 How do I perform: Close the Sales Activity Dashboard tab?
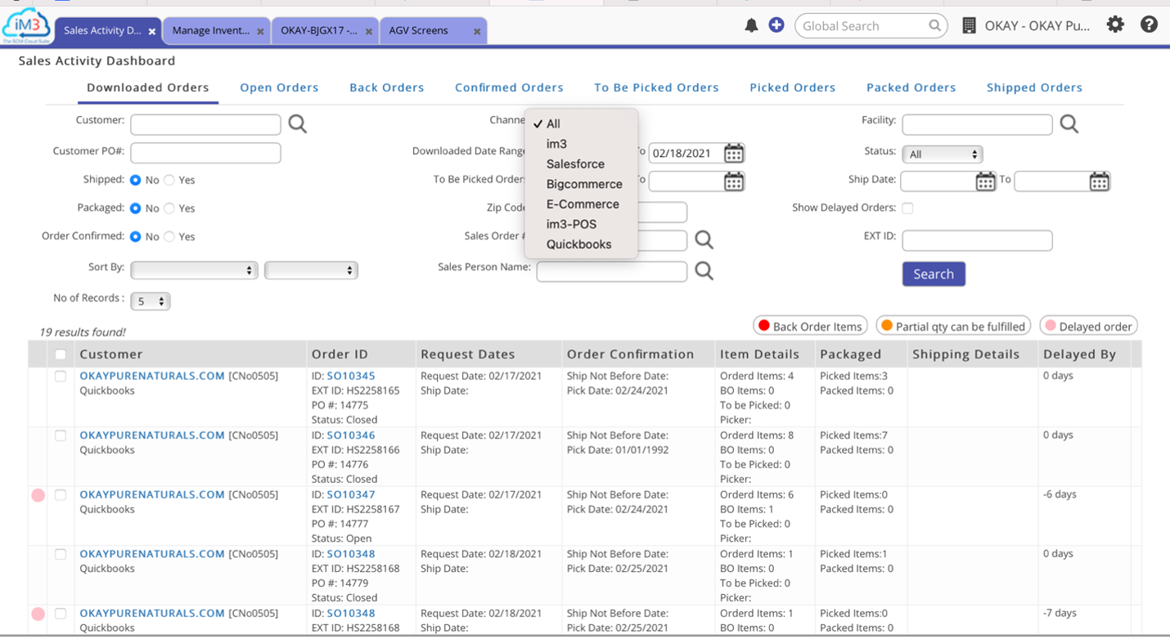tap(152, 32)
